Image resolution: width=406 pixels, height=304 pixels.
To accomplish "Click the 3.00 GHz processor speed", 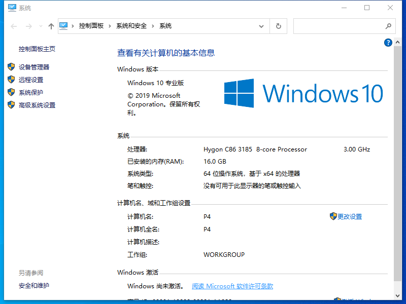I will tap(357, 149).
